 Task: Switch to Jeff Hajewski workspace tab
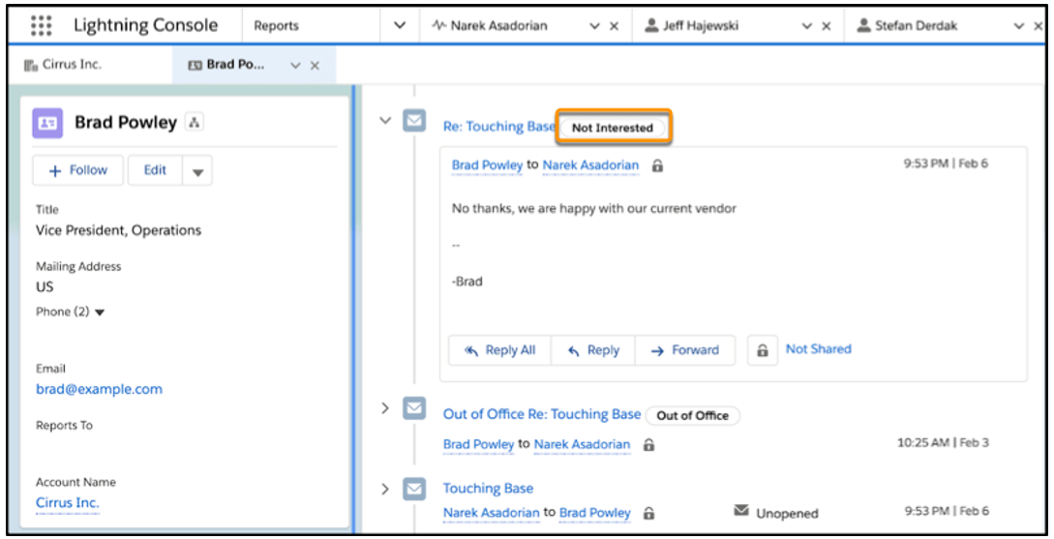pos(701,25)
